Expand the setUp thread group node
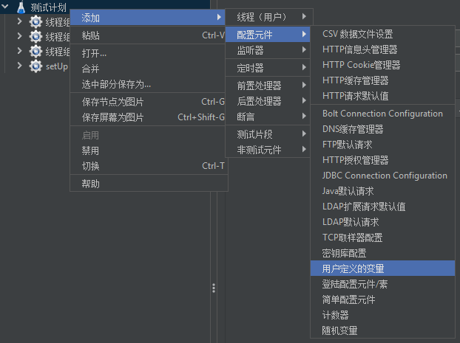 pos(20,66)
